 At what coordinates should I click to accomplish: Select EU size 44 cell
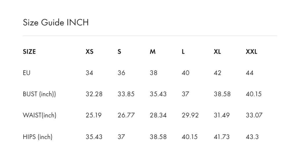click(x=249, y=73)
